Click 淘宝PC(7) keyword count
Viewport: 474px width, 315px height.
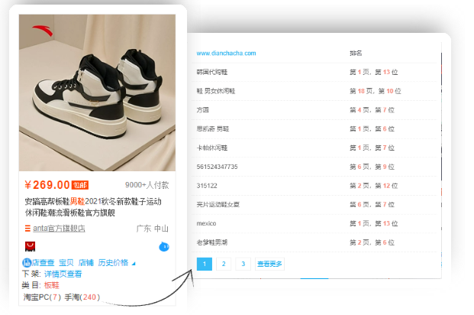42,297
